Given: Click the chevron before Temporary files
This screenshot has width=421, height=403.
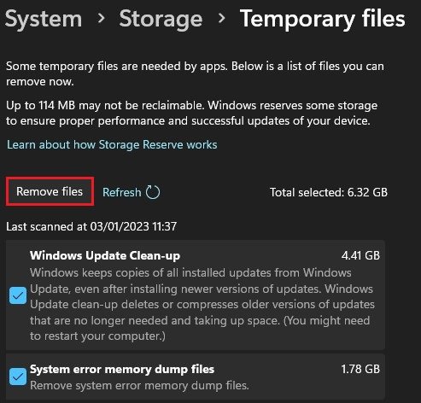Looking at the screenshot, I should click(x=221, y=19).
